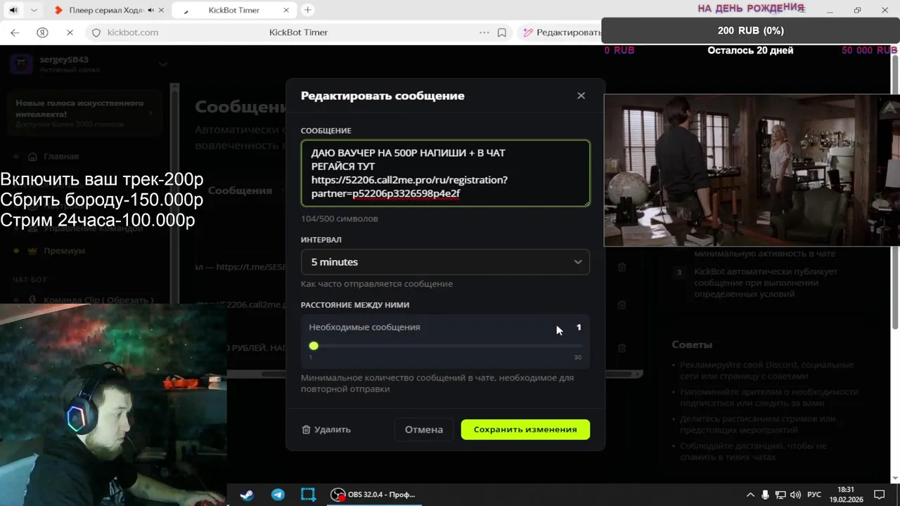The height and width of the screenshot is (506, 900).
Task: Click the Cancel button
Action: tap(423, 429)
